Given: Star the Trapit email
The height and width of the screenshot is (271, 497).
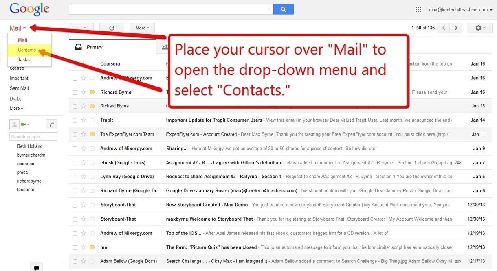Looking at the screenshot, I should pos(84,120).
